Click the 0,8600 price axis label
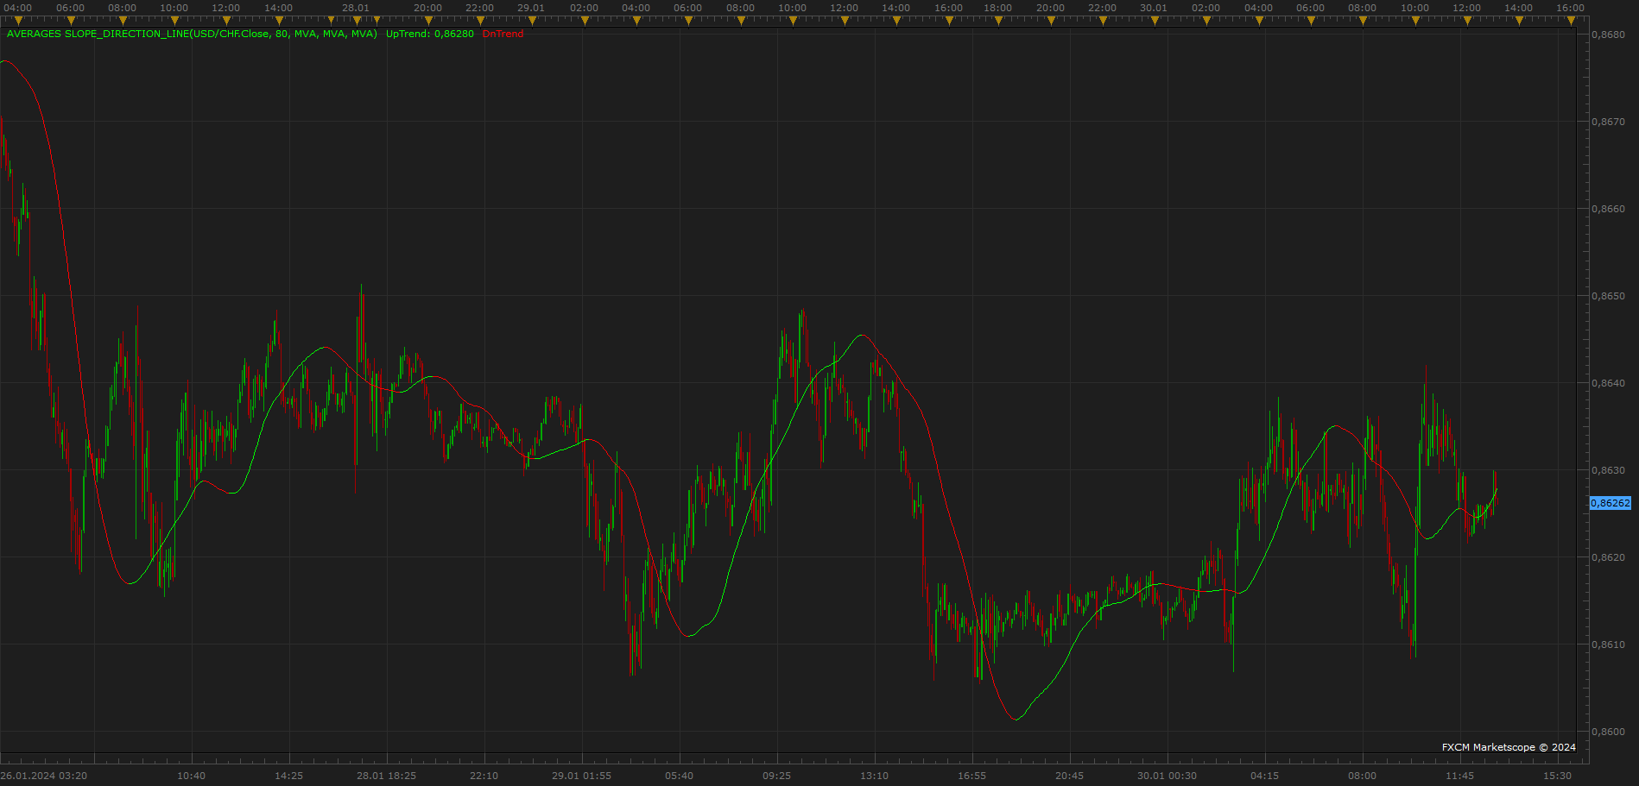The image size is (1639, 786). pyautogui.click(x=1608, y=732)
